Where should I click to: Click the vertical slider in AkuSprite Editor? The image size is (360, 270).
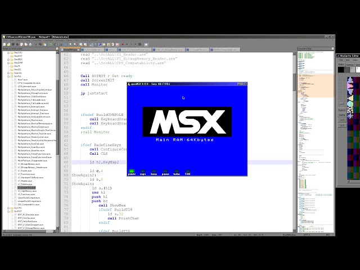click(342, 92)
